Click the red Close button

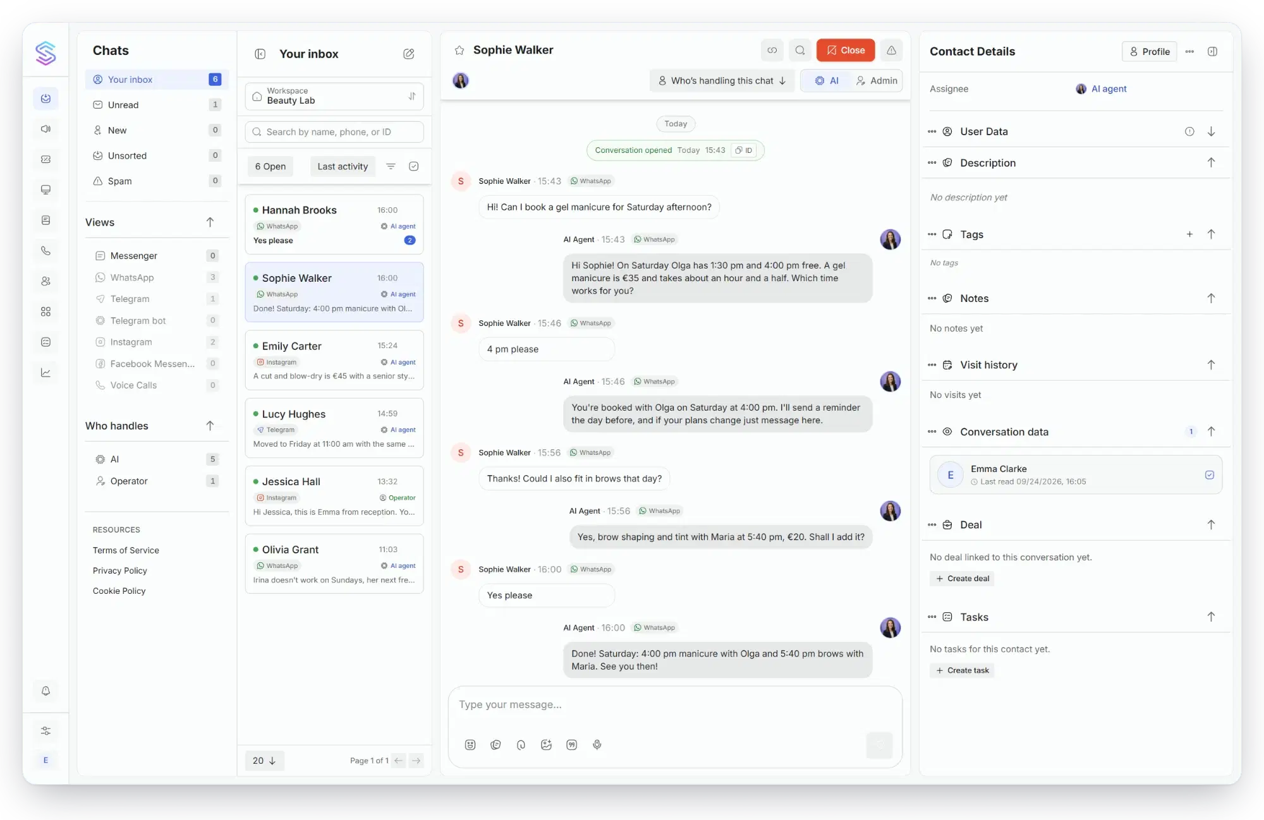[x=845, y=50]
